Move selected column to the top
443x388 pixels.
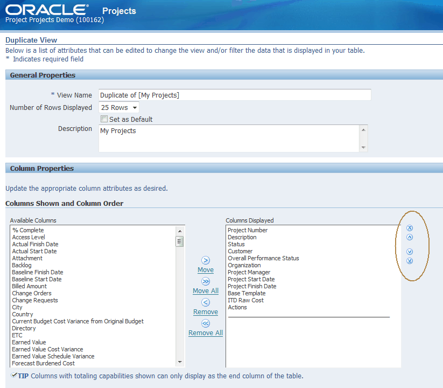(x=410, y=229)
